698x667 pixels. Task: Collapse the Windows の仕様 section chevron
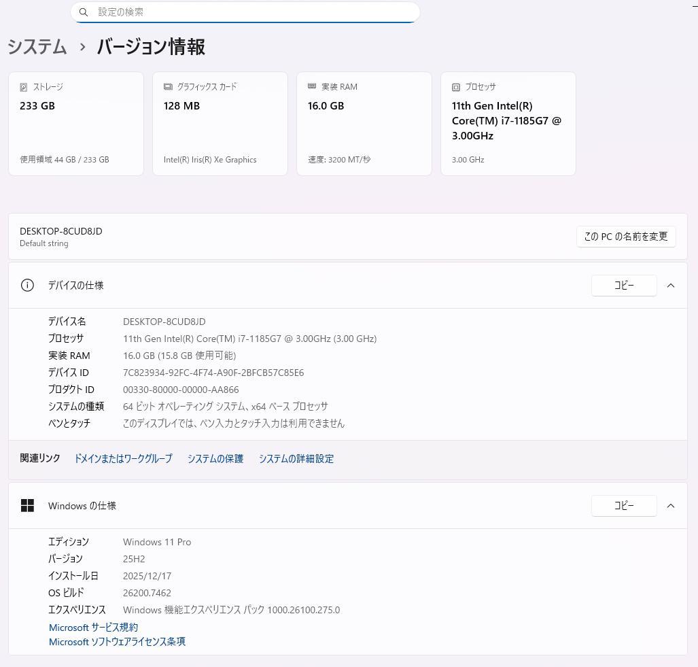tap(671, 505)
